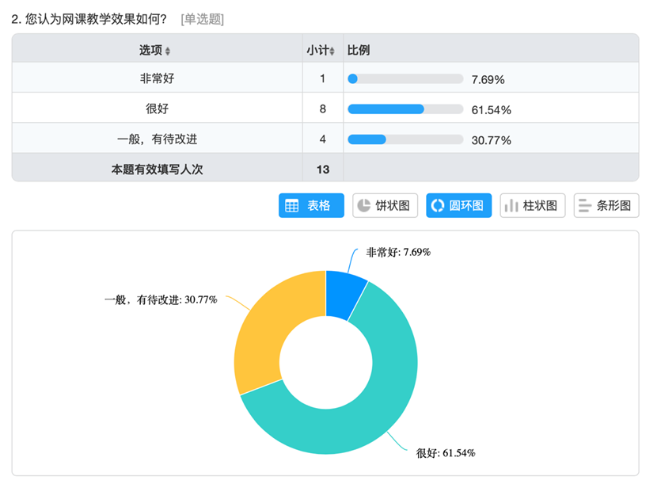Click the sort arrows beside 选项 header
Viewport: 661px width, 484px height.
[x=168, y=51]
